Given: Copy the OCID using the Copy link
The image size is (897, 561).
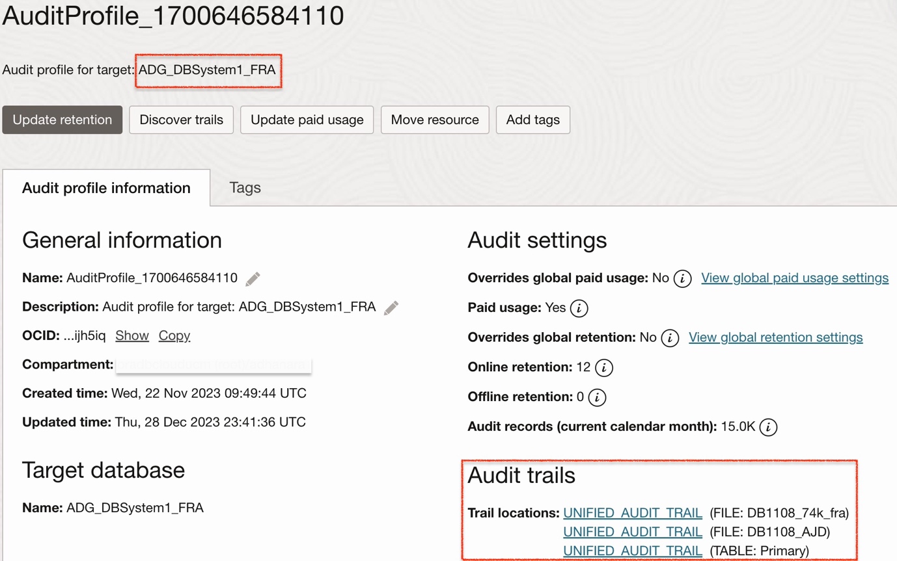Looking at the screenshot, I should pos(174,335).
